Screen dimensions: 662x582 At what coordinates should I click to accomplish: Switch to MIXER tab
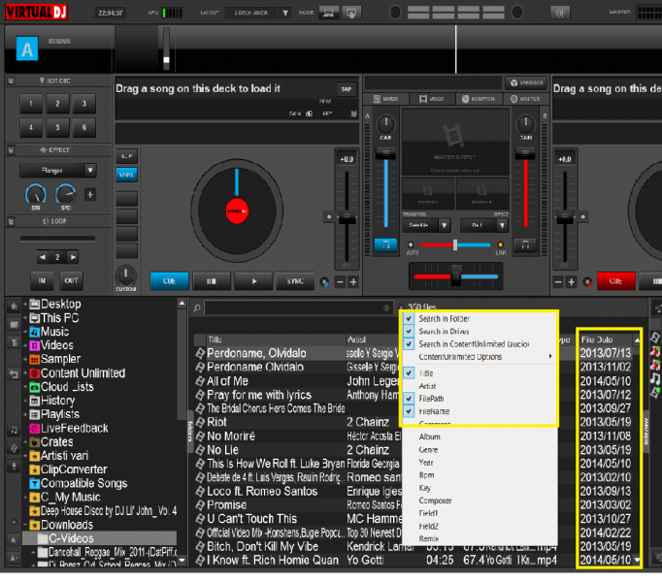[386, 99]
